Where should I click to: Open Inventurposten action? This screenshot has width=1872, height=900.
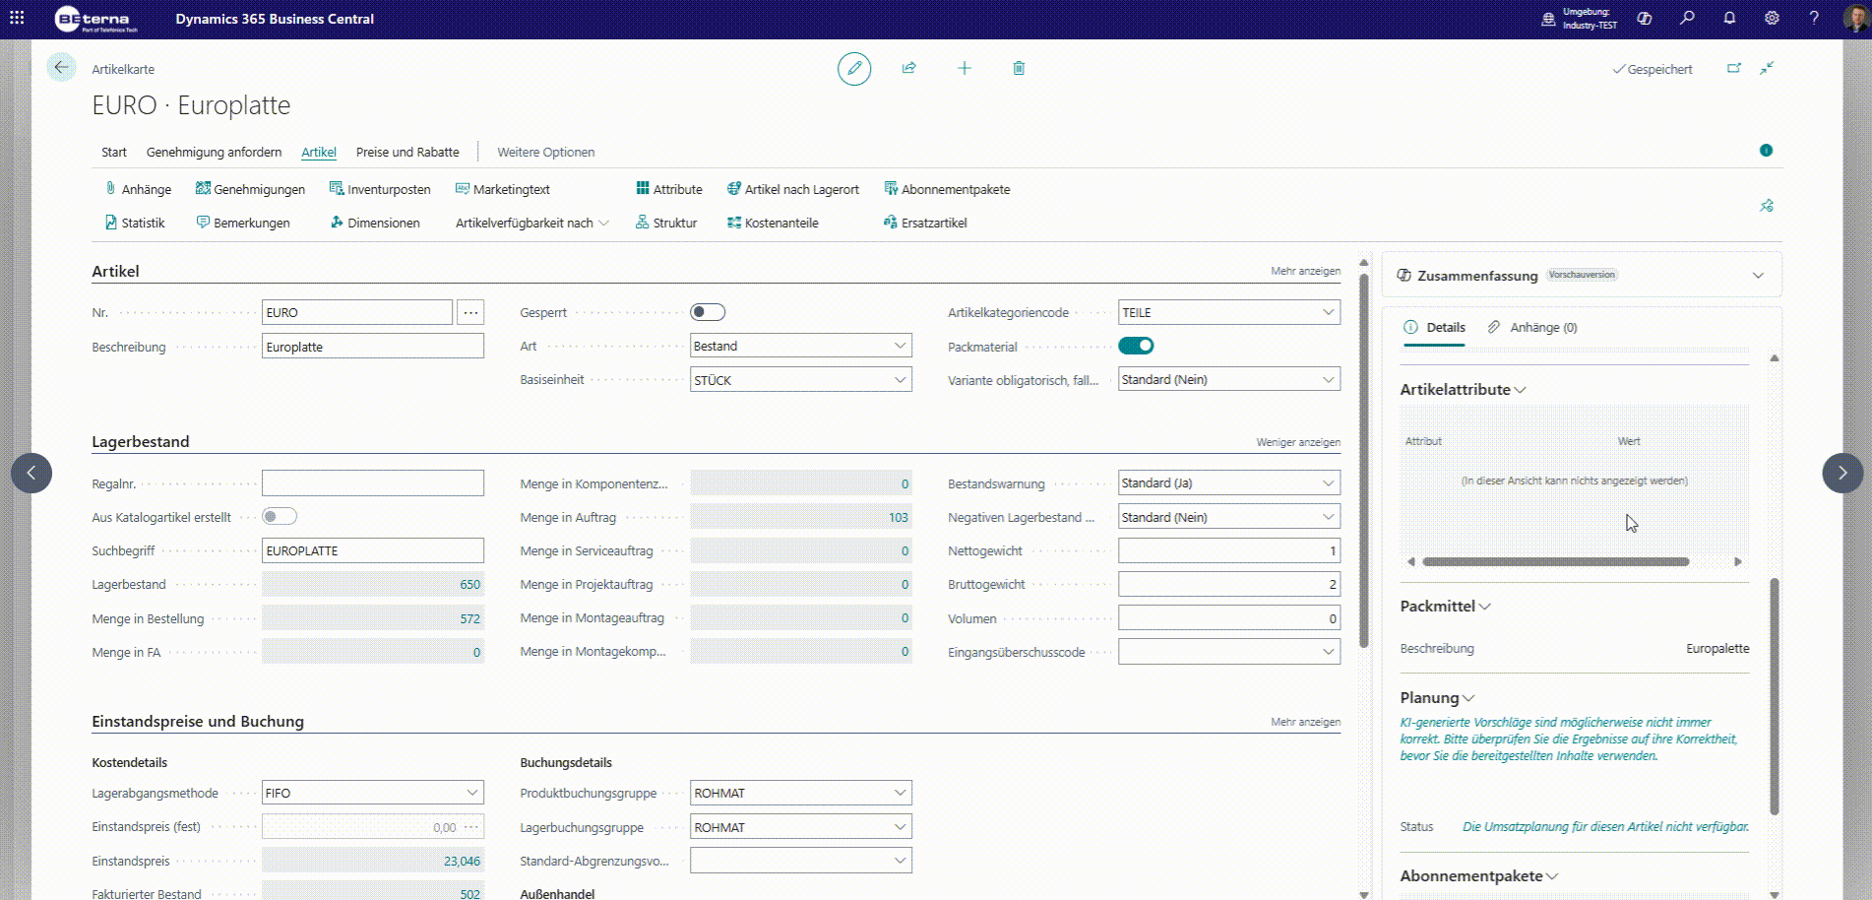click(380, 189)
